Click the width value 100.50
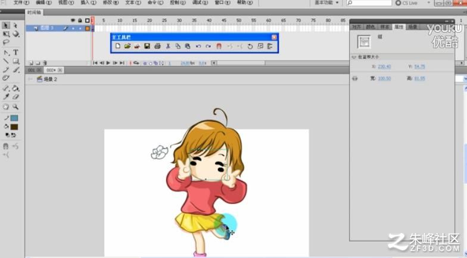467x258 pixels. (x=384, y=78)
